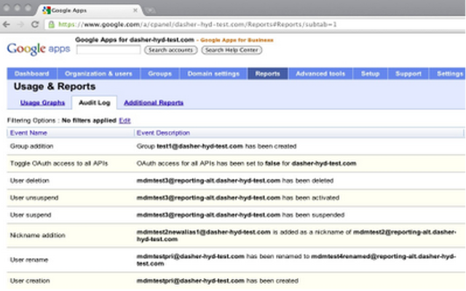This screenshot has height=291, width=466.
Task: Click the mdmtest3 has been suspended description
Action: [x=240, y=215]
